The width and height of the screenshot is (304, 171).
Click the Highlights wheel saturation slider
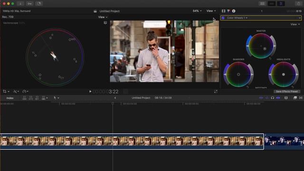270,74
